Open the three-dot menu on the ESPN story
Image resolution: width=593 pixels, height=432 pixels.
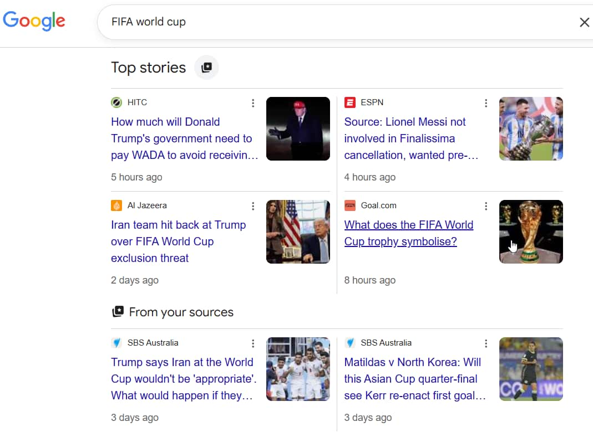486,103
